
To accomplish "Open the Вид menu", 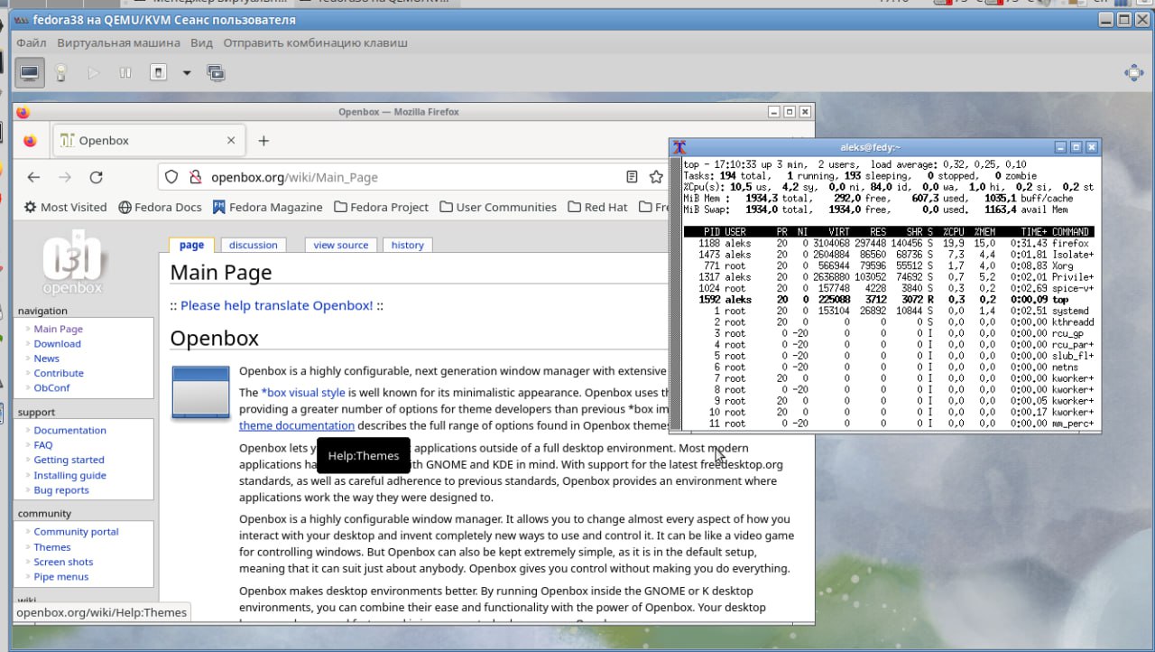I will (202, 42).
